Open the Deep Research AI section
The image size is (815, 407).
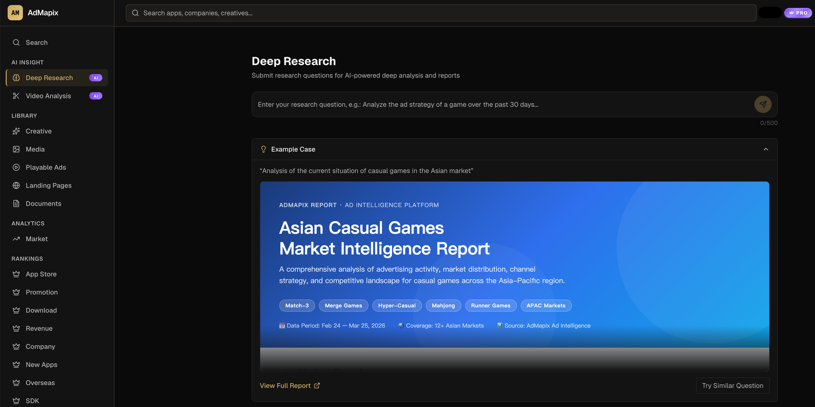[49, 77]
